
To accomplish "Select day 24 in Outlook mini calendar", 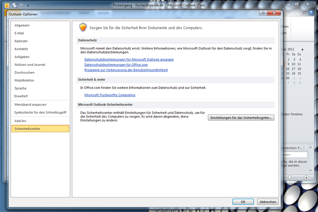I will pyautogui.click(x=293, y=74).
